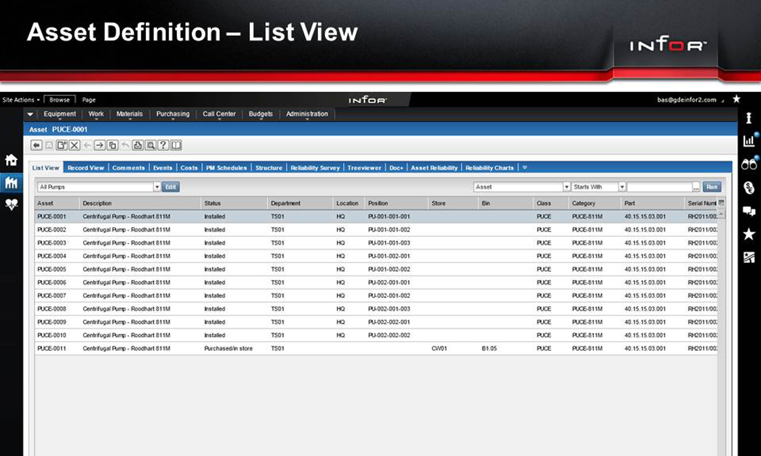Open the Treeviewer tab
The image size is (761, 456).
coord(364,168)
